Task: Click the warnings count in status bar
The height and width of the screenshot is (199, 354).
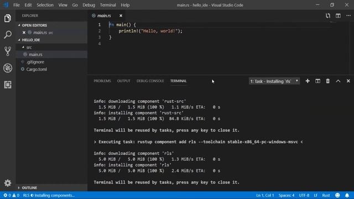Action: click(x=16, y=195)
